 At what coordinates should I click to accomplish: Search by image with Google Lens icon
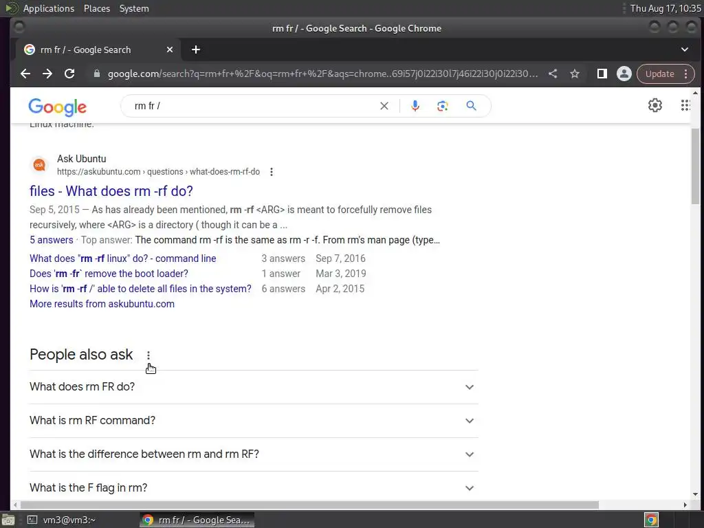click(442, 106)
